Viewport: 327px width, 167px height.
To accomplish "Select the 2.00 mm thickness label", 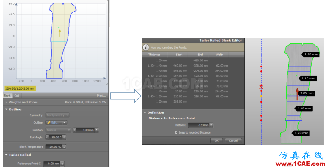I will tap(306, 94).
